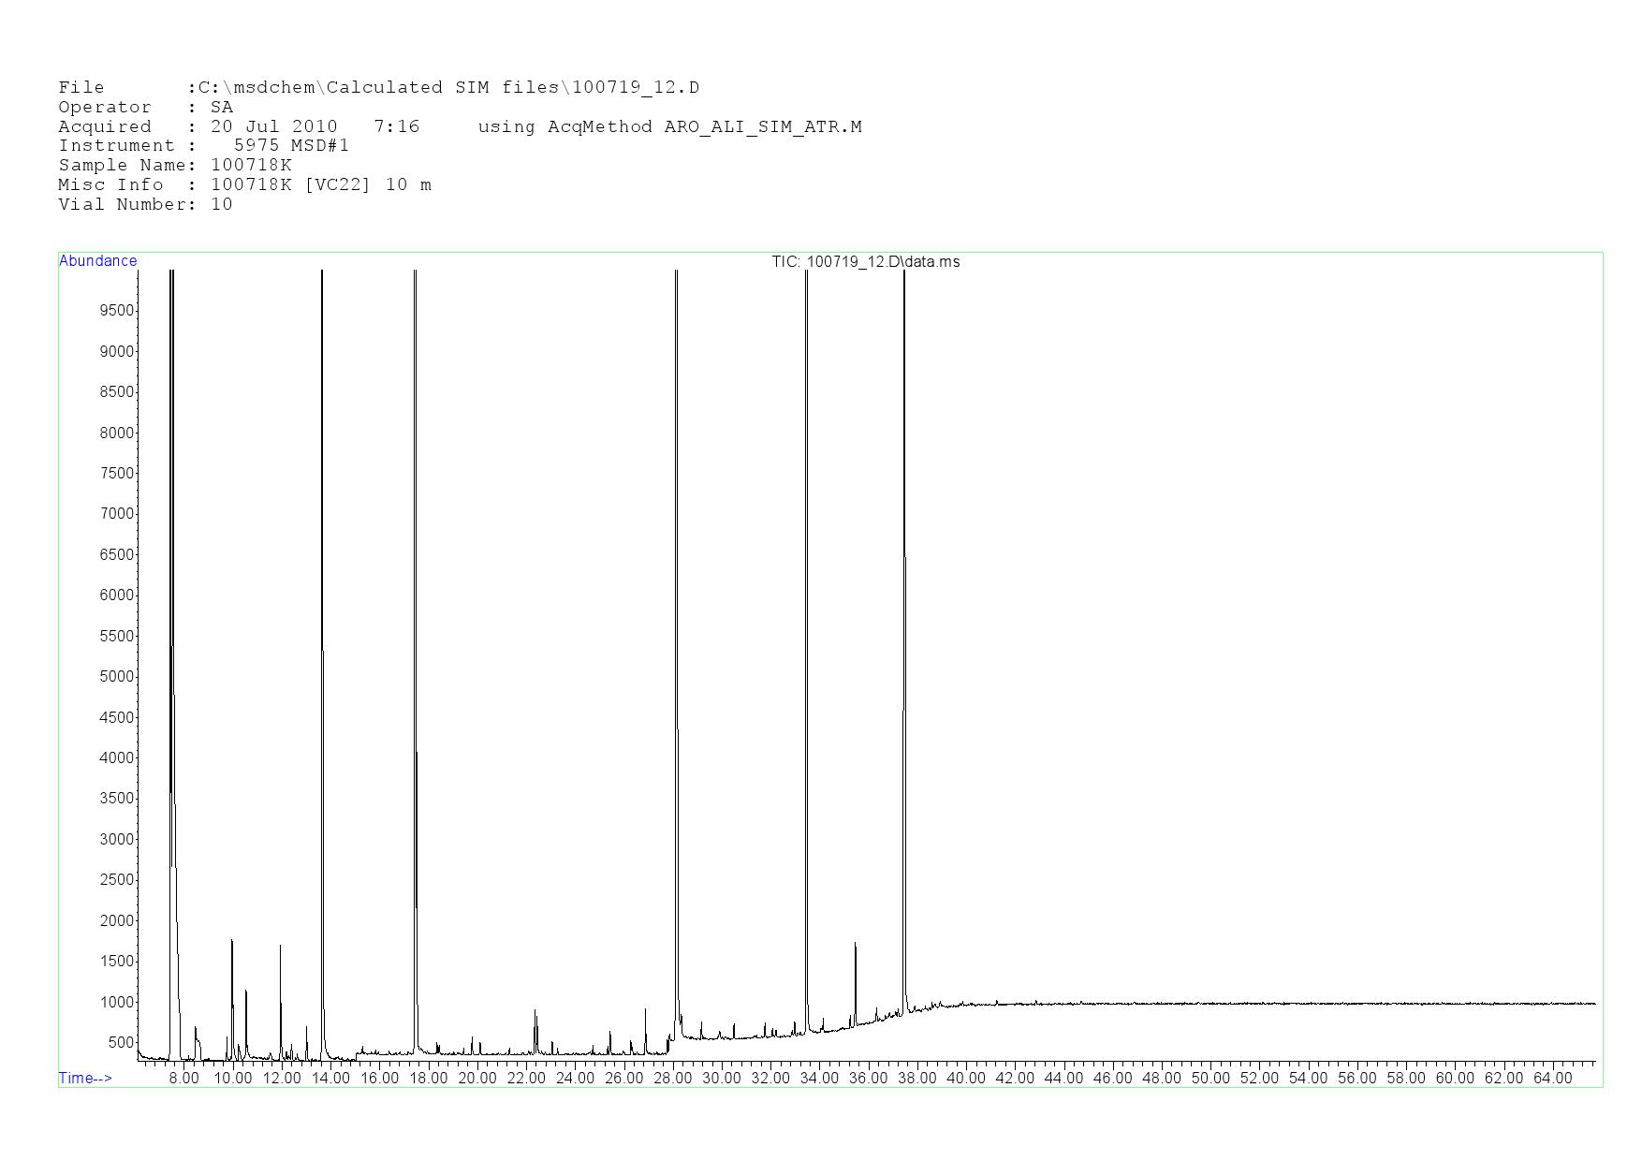Screen dimensions: 1642x1161
Task: Select the tall peak just after 28.00 minutes
Action: pyautogui.click(x=676, y=655)
